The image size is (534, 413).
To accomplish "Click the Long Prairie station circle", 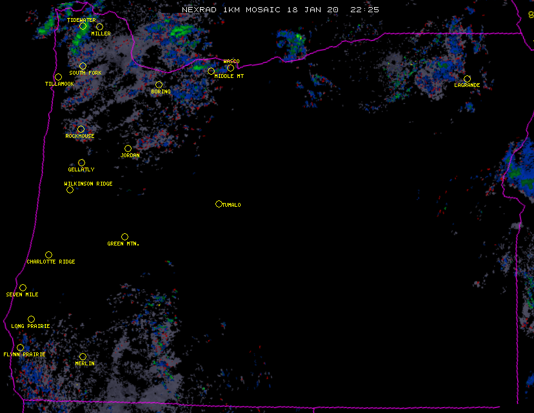I will tap(31, 320).
